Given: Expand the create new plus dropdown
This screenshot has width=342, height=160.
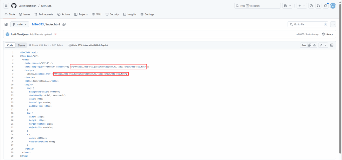Looking at the screenshot, I should 302,6.
